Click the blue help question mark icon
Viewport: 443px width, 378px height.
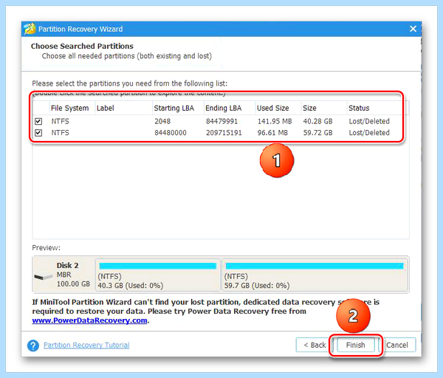click(33, 346)
